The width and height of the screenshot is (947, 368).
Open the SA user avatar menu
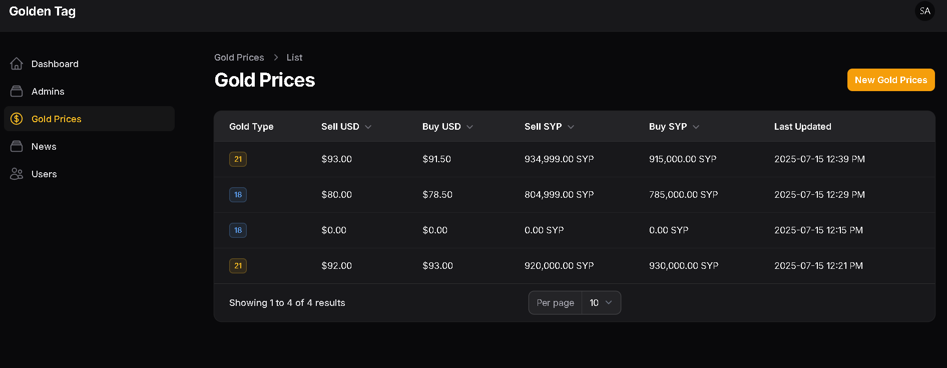pos(924,11)
